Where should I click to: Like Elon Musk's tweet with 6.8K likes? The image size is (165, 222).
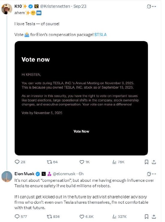[86, 217]
